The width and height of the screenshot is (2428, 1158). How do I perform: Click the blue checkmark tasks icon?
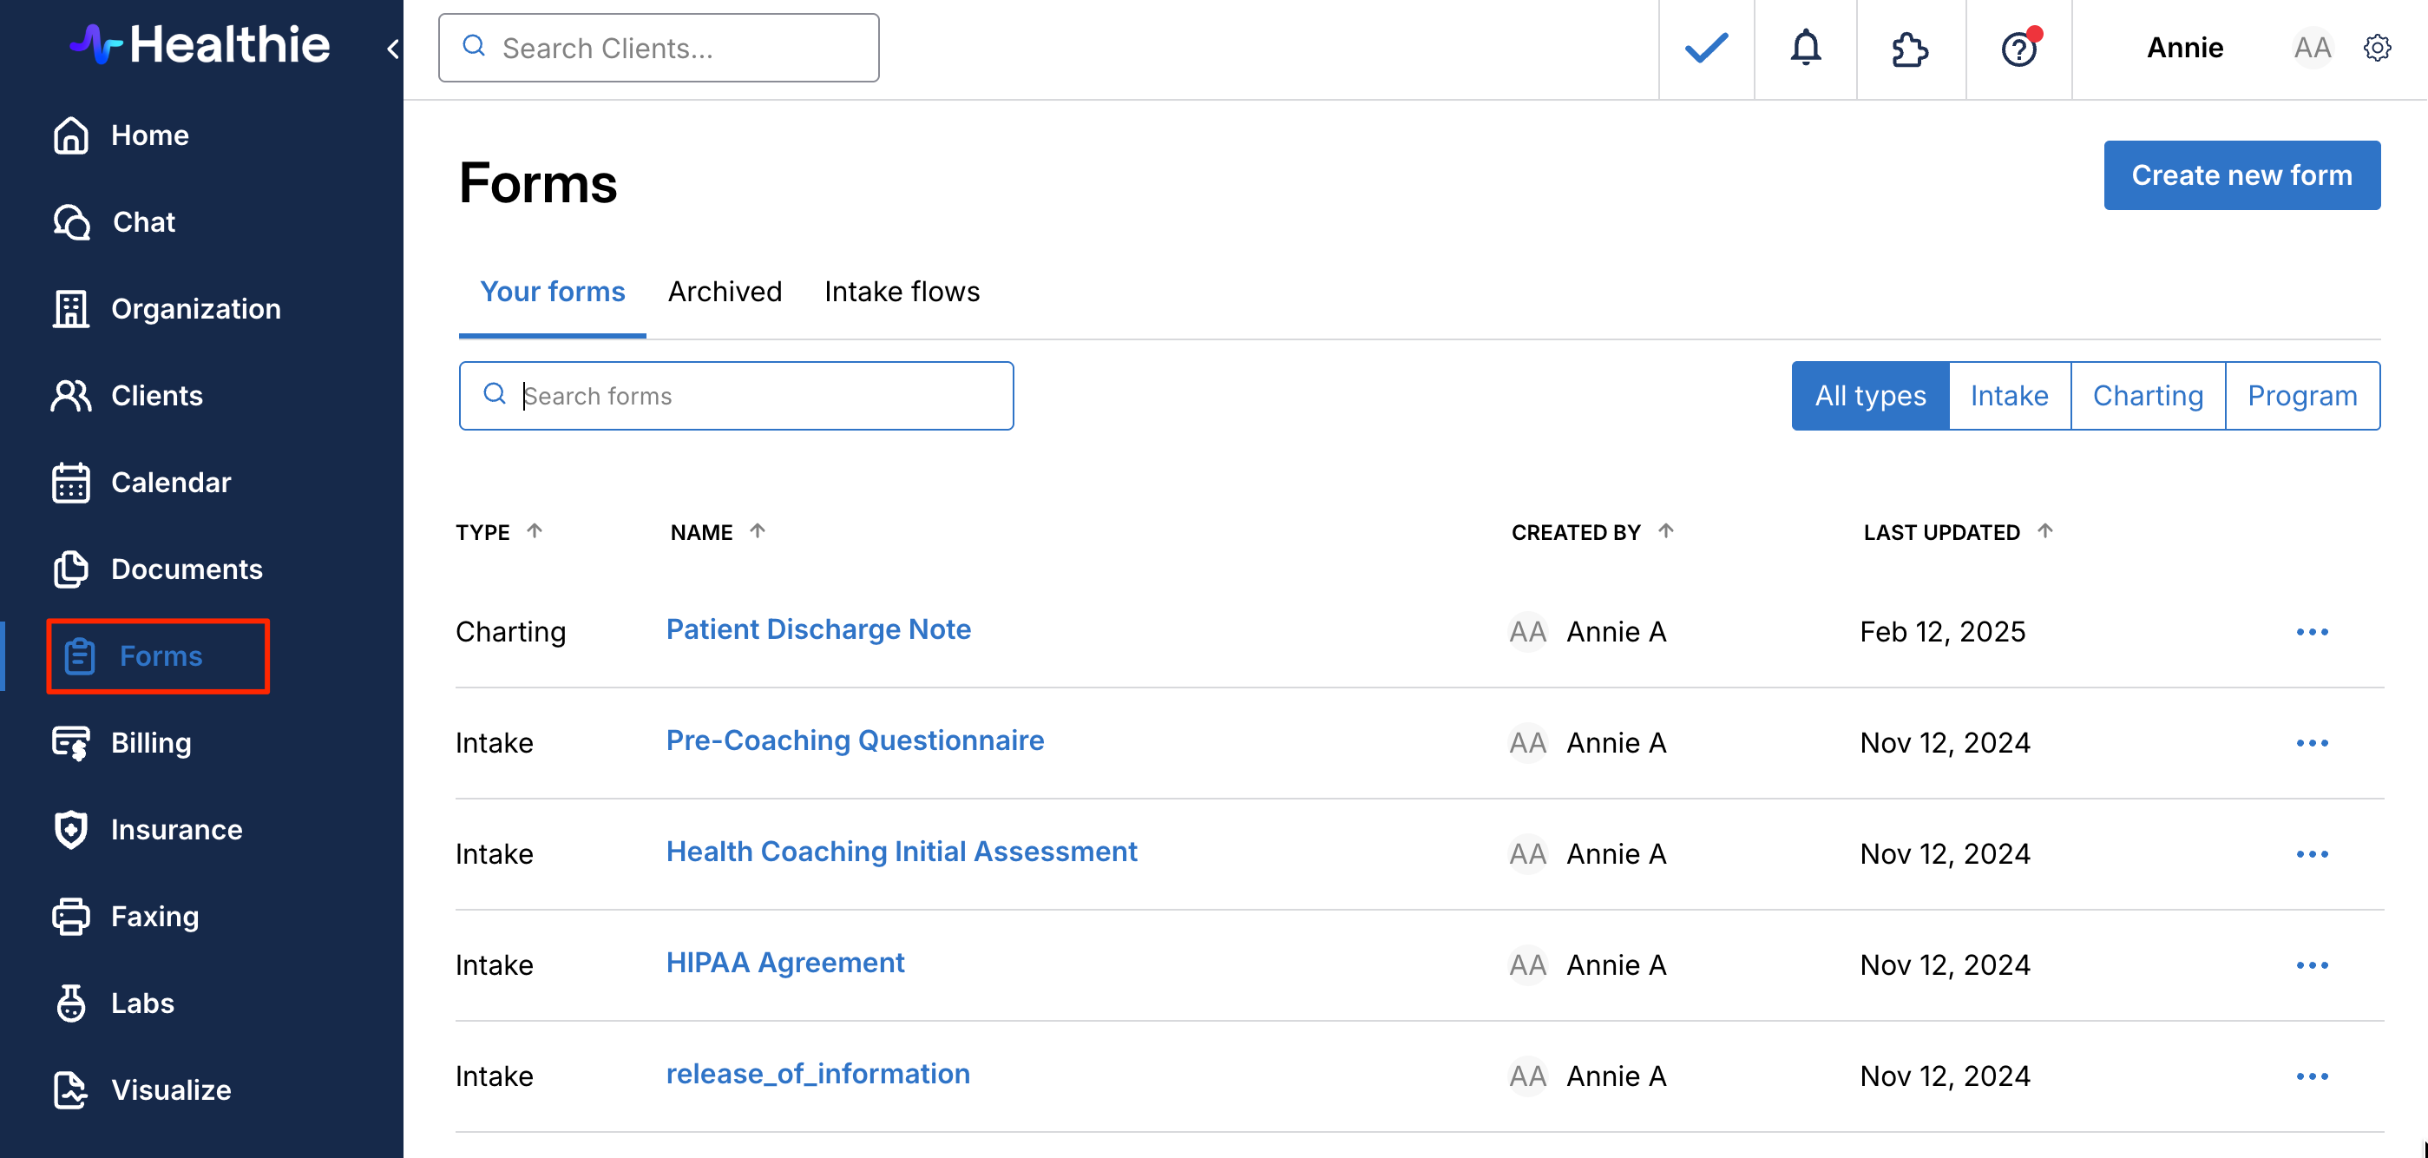[x=1706, y=48]
